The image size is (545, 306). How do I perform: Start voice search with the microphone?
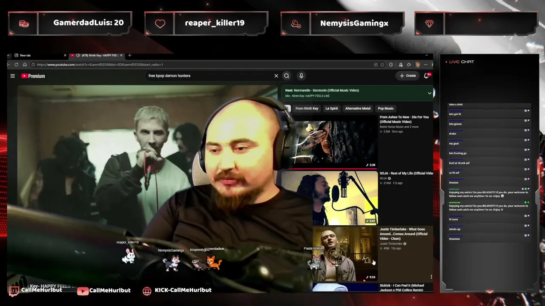(301, 76)
